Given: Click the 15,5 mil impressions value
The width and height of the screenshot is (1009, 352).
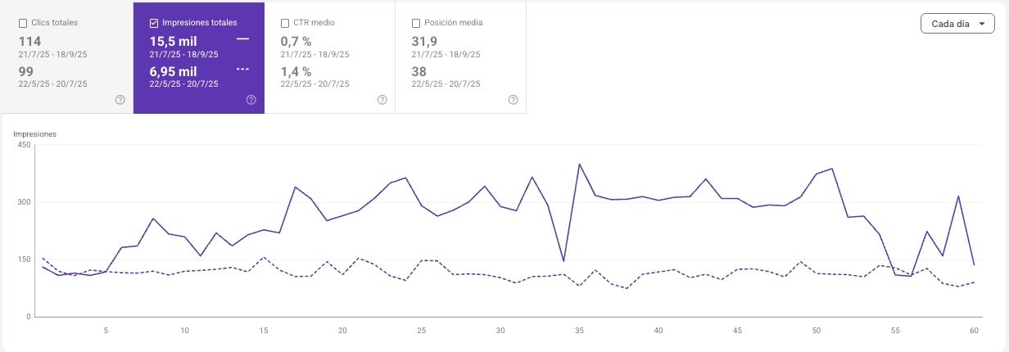Looking at the screenshot, I should pos(174,41).
